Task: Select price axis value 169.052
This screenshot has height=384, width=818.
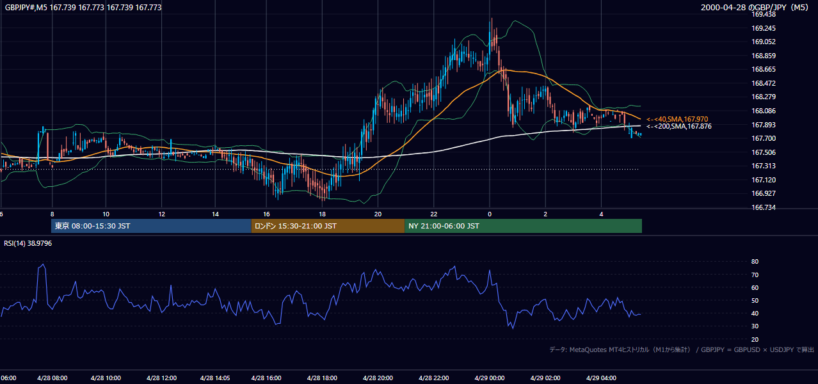Action: click(x=764, y=42)
